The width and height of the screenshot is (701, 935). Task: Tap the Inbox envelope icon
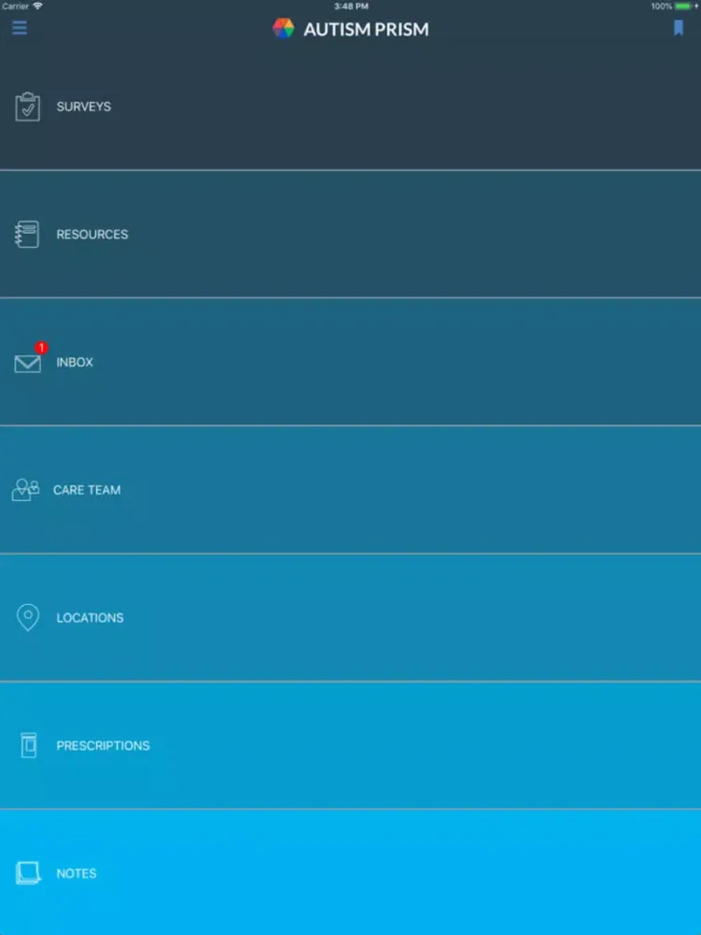(27, 363)
